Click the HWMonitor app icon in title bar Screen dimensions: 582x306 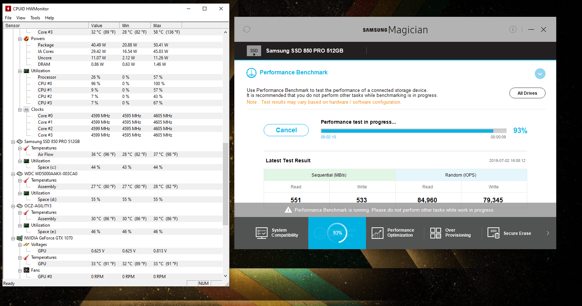tap(8, 9)
